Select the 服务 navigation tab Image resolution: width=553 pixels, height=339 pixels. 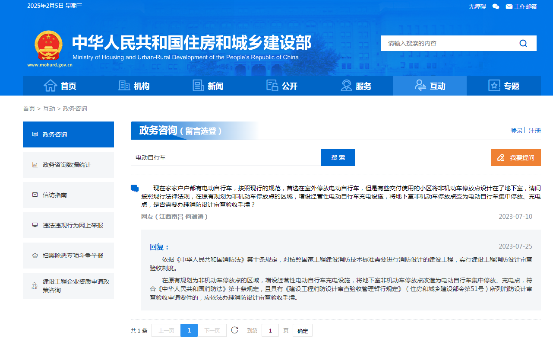pos(356,86)
